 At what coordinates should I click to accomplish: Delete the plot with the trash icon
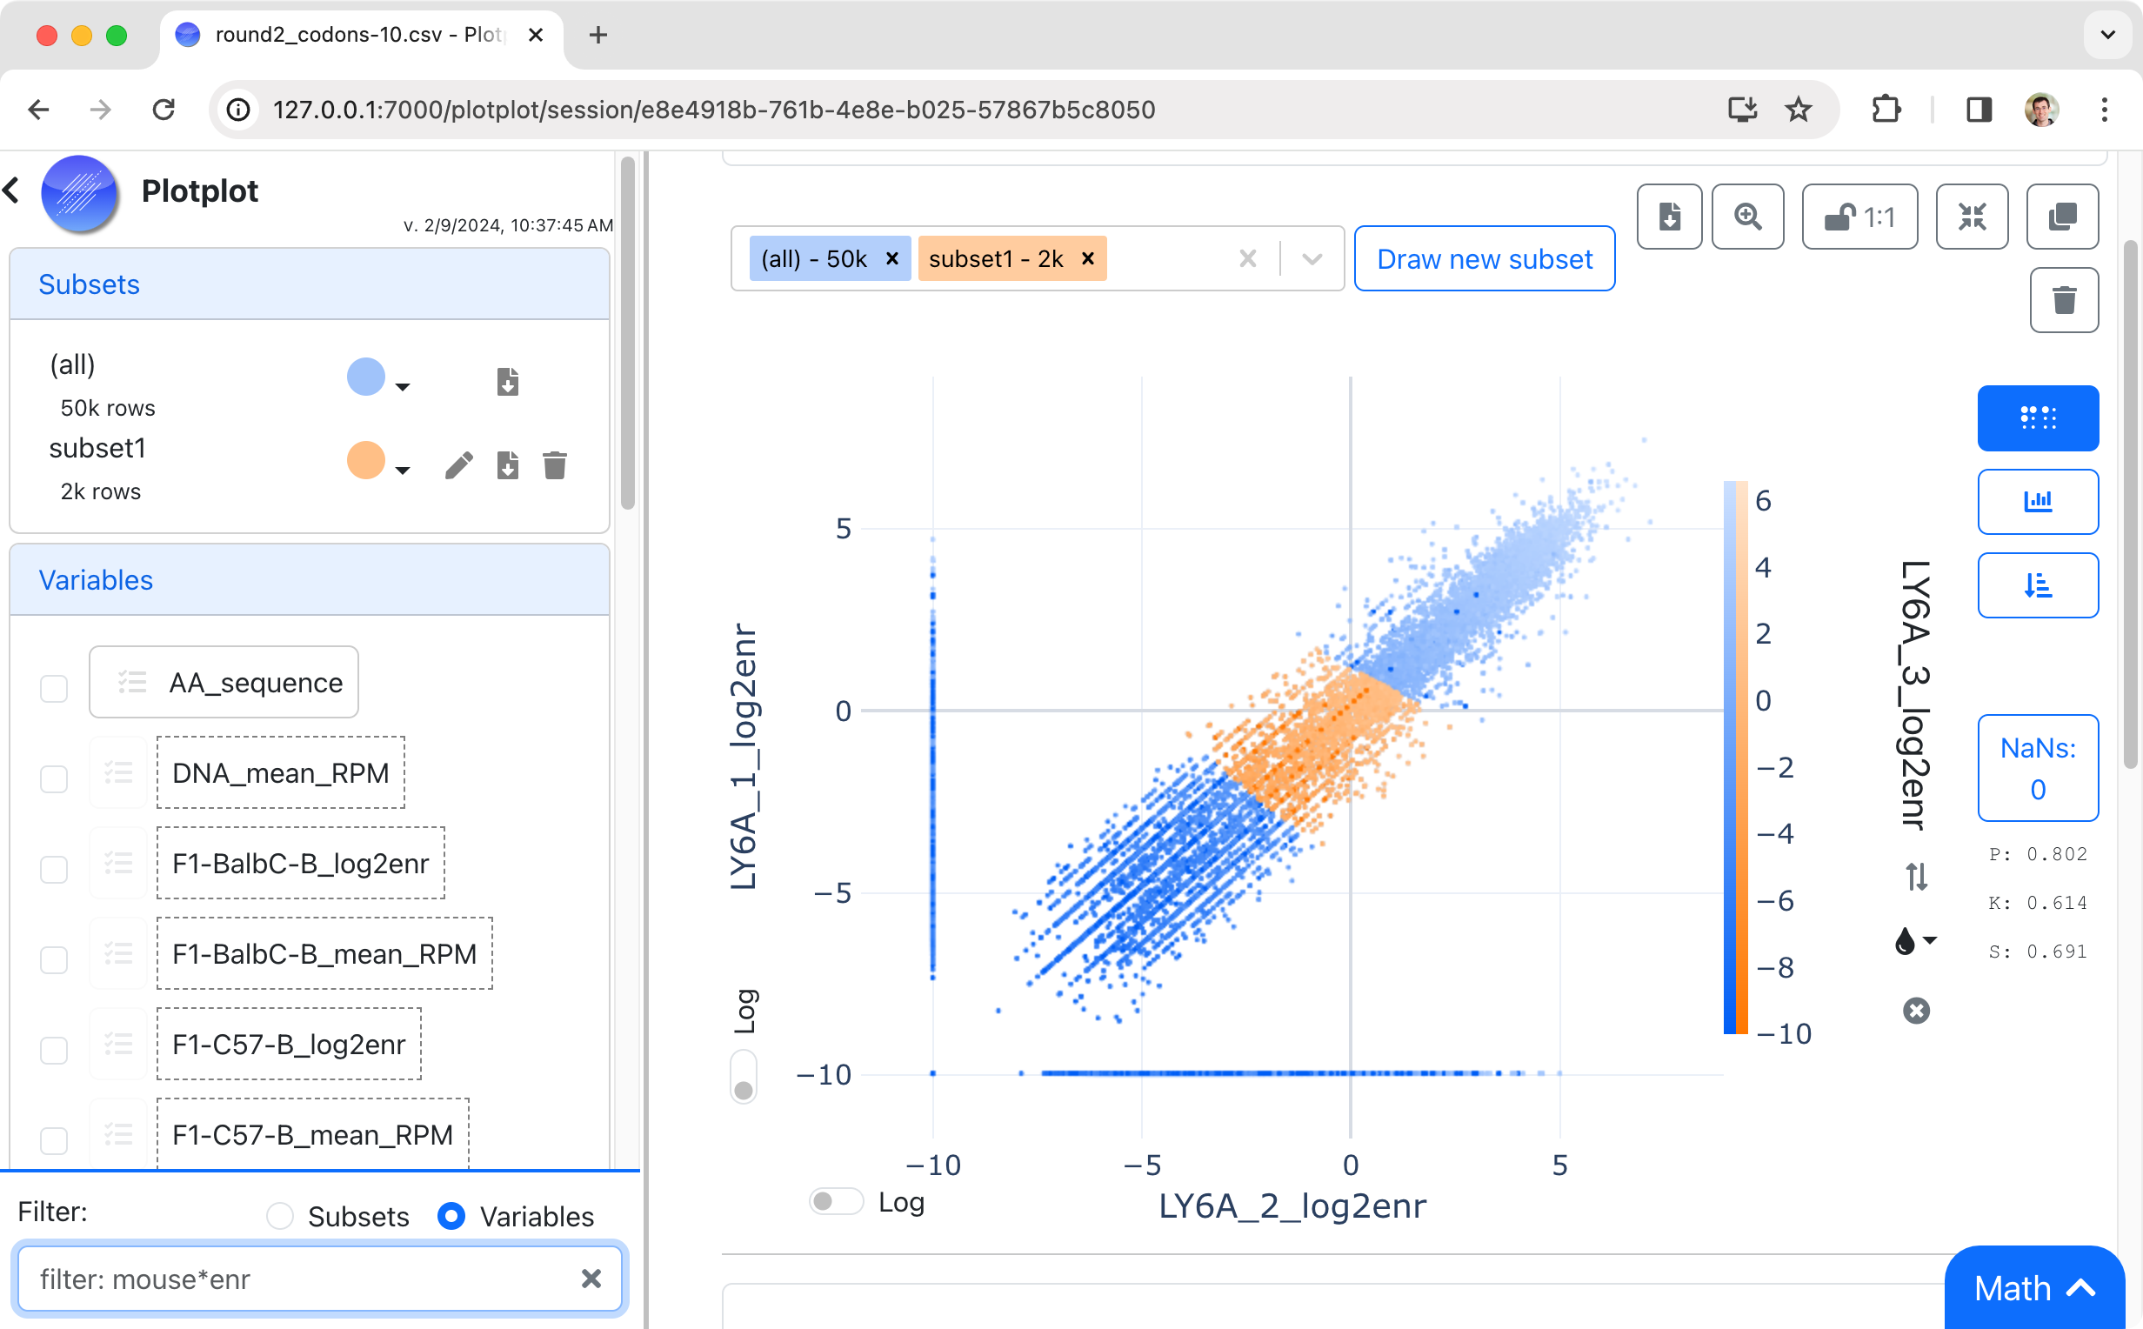pos(2064,300)
